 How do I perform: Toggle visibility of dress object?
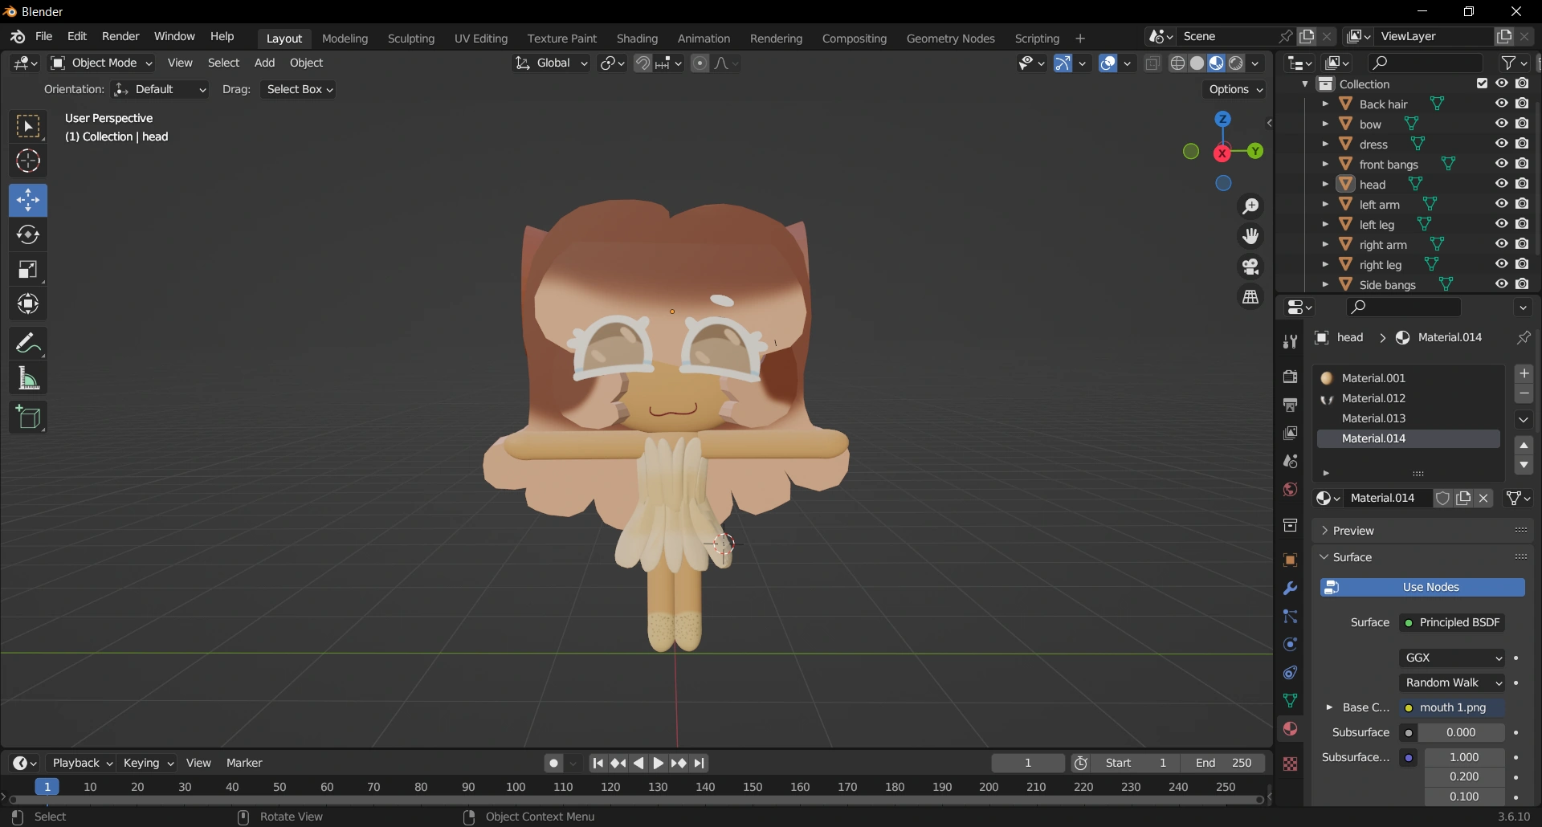tap(1501, 144)
